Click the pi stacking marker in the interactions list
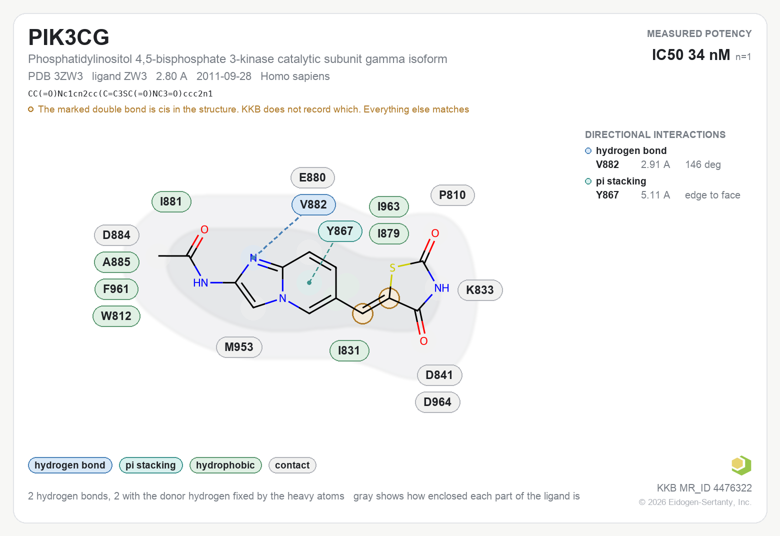The image size is (780, 536). (588, 181)
